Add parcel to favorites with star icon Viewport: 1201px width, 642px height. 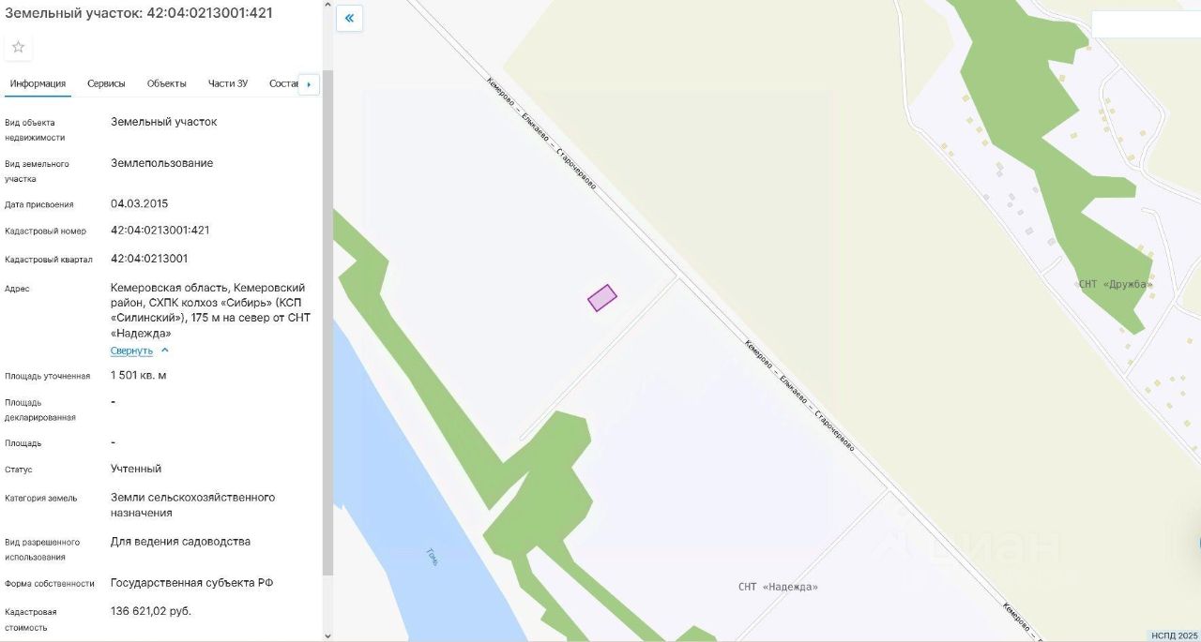coord(18,47)
